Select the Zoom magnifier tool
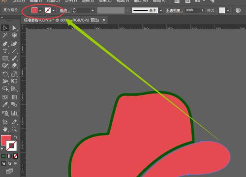246x177 pixels. pyautogui.click(x=14, y=129)
